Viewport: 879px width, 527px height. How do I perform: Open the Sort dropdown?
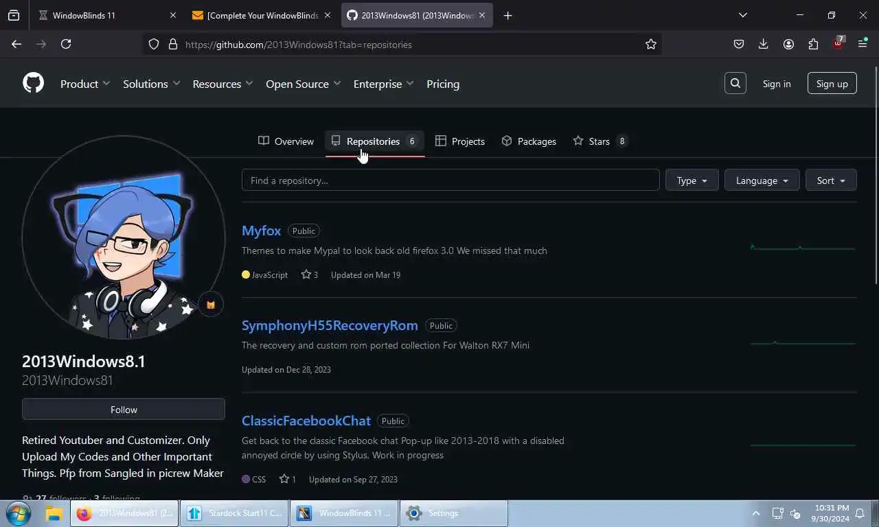831,180
